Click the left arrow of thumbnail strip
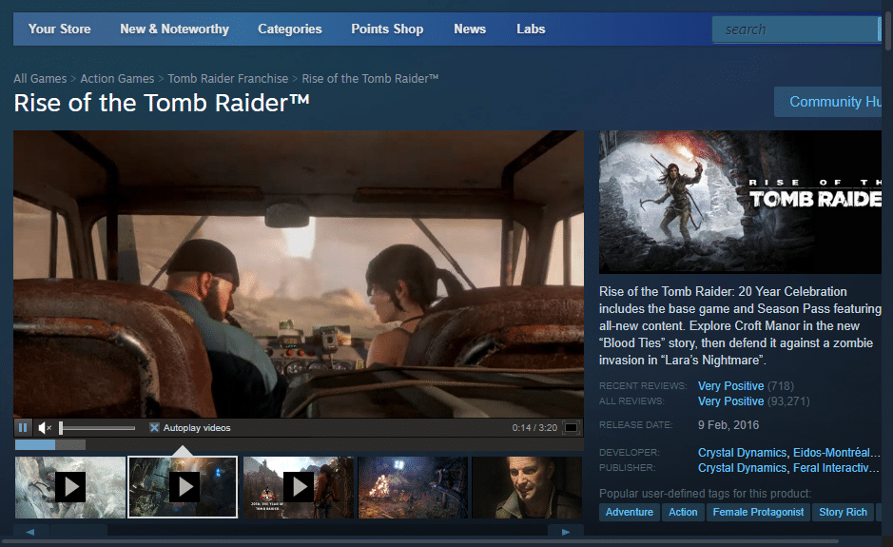The width and height of the screenshot is (893, 547). pos(30,532)
